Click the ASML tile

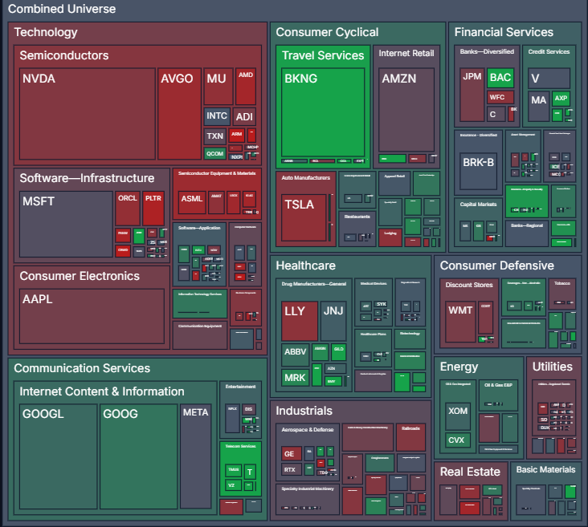pyautogui.click(x=192, y=202)
